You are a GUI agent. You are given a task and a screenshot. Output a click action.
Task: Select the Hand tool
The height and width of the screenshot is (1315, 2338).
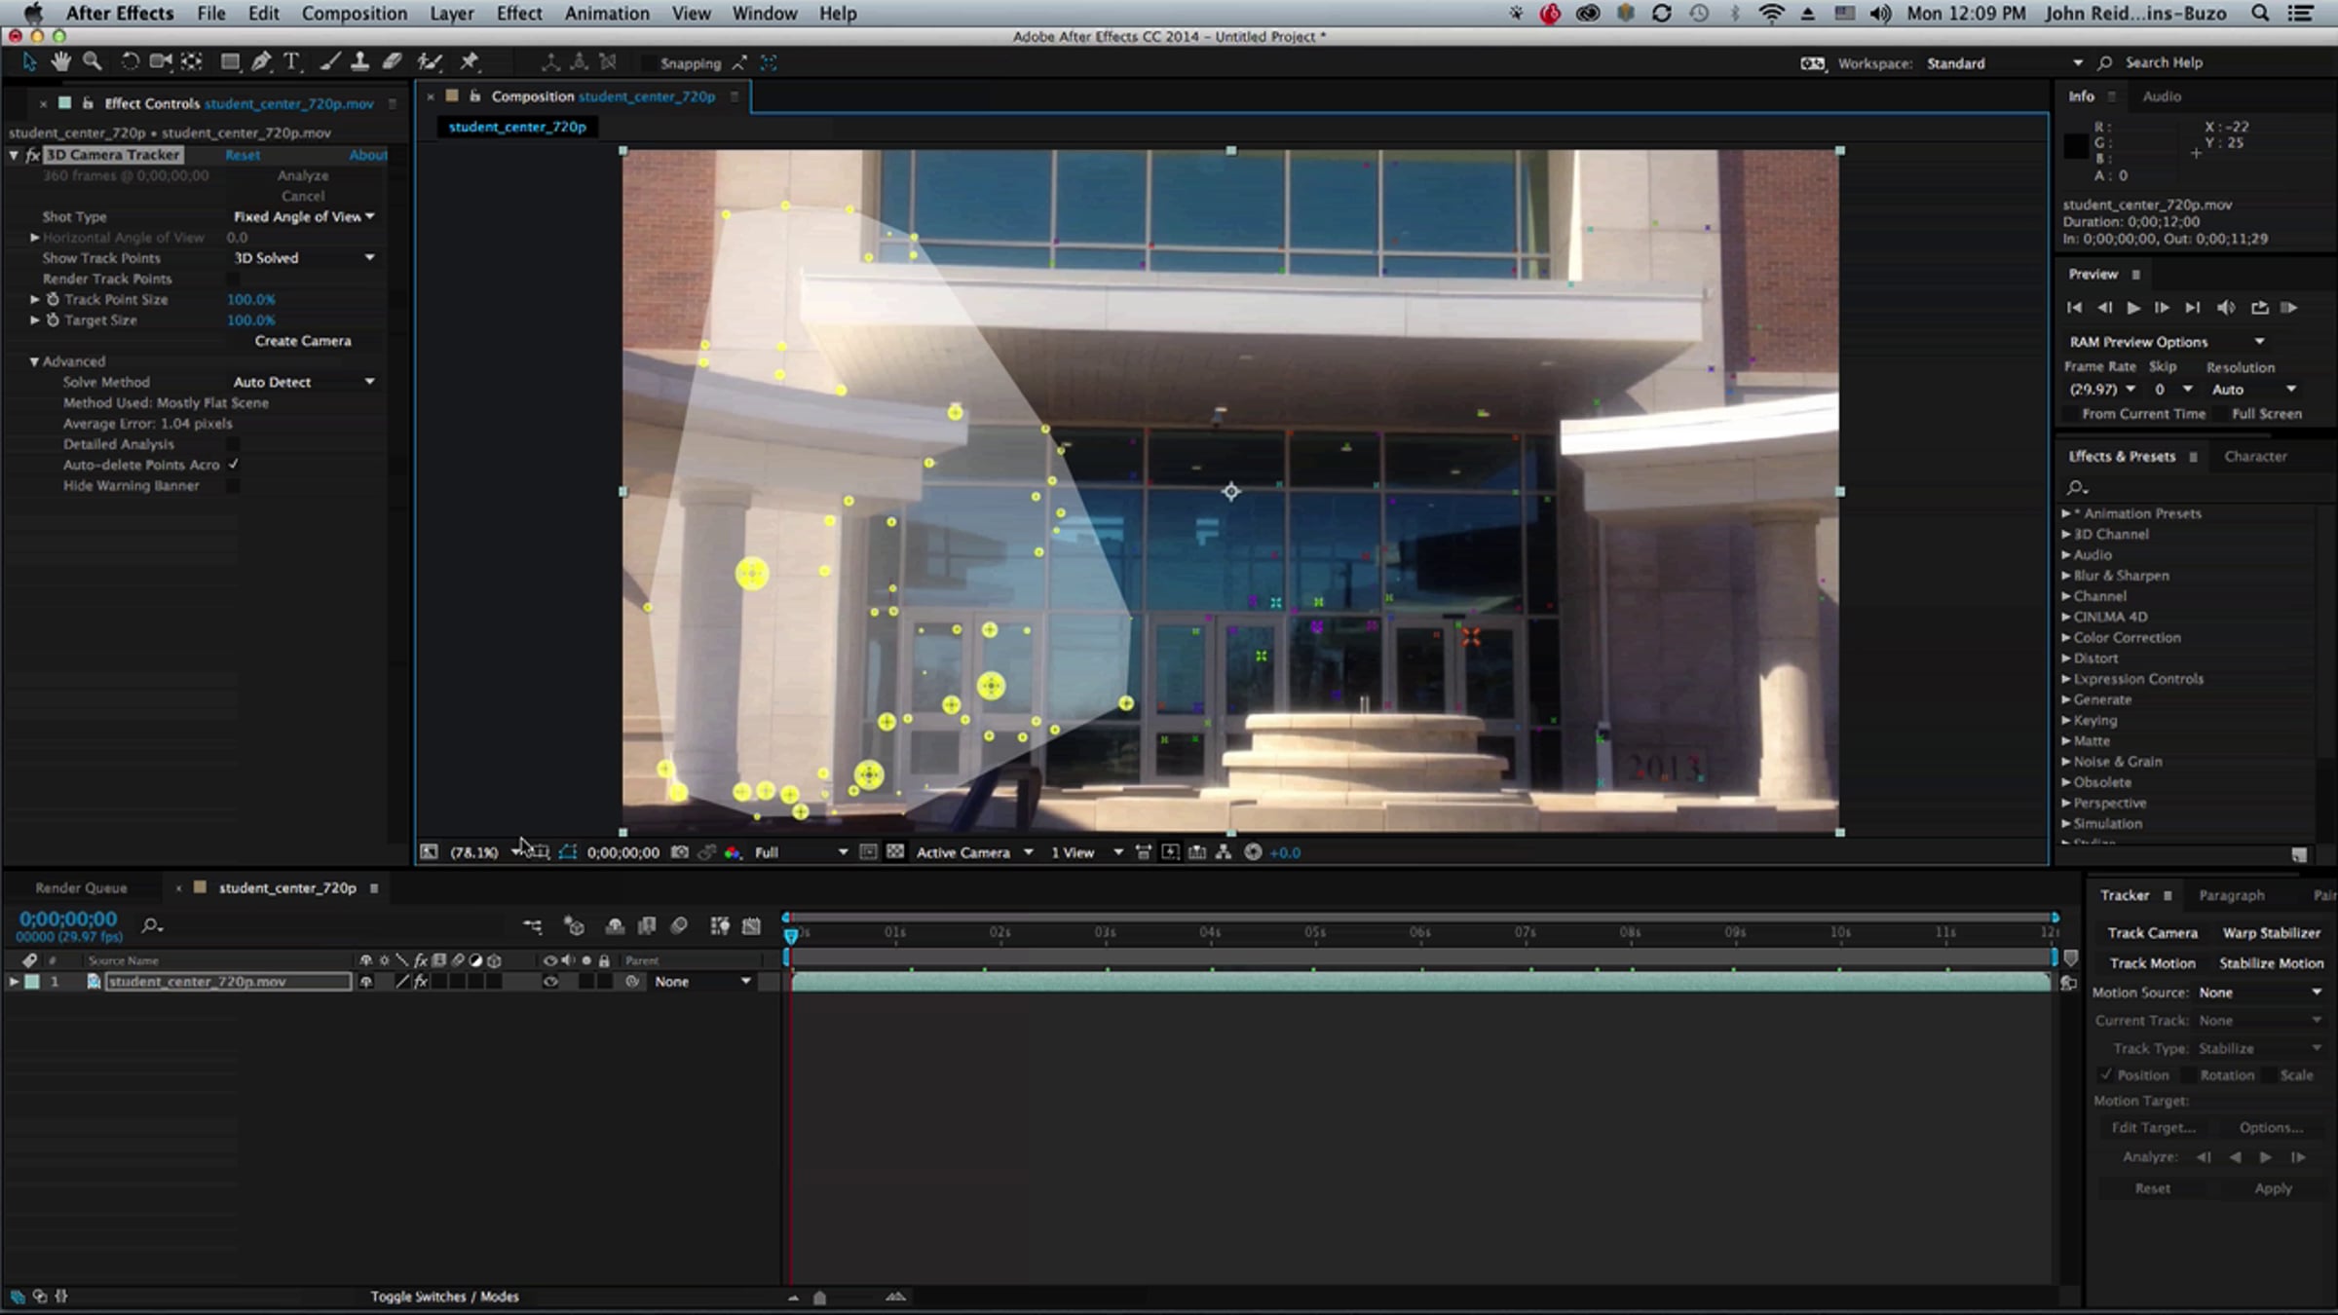[61, 62]
